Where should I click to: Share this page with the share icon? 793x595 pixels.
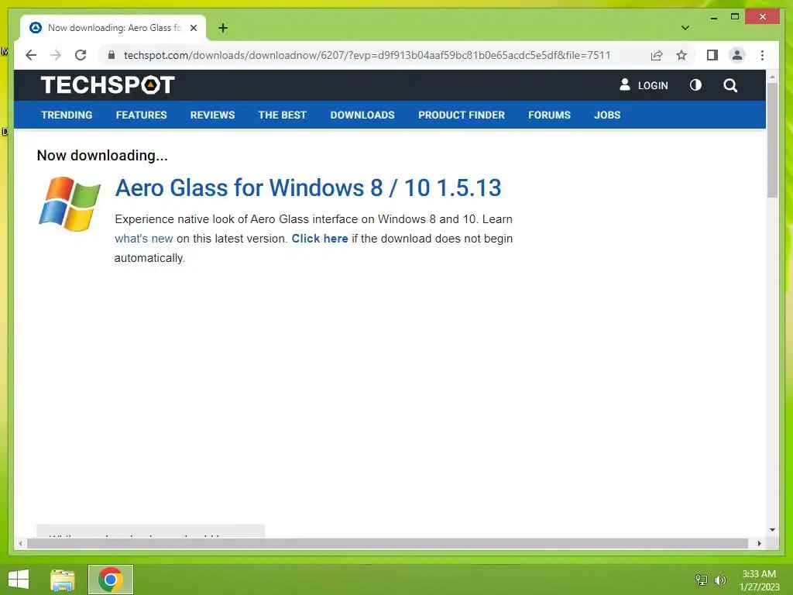[x=657, y=55]
